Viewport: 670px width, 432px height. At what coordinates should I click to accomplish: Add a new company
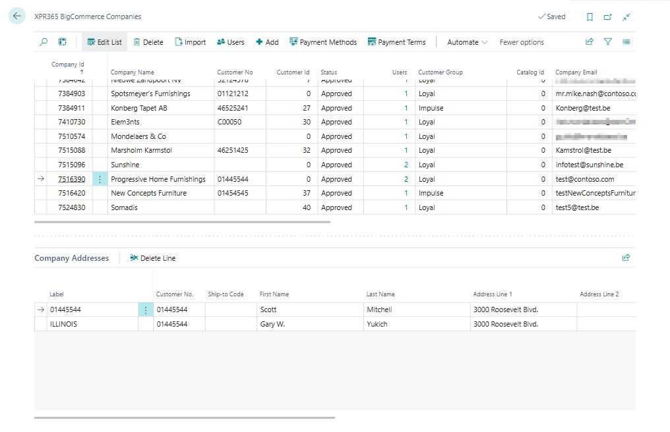(267, 42)
